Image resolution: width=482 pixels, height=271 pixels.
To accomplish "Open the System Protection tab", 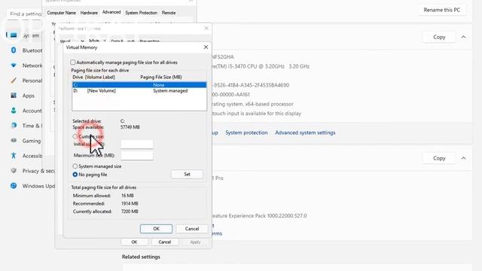I will click(x=141, y=13).
